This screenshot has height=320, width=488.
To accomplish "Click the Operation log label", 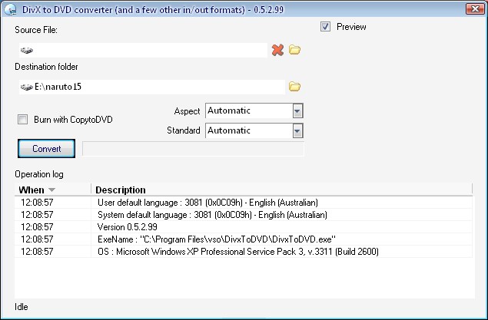I will click(39, 174).
